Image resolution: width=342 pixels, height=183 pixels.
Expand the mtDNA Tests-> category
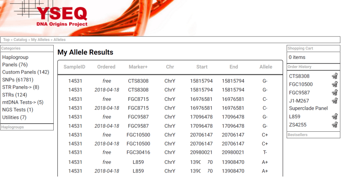pyautogui.click(x=23, y=102)
